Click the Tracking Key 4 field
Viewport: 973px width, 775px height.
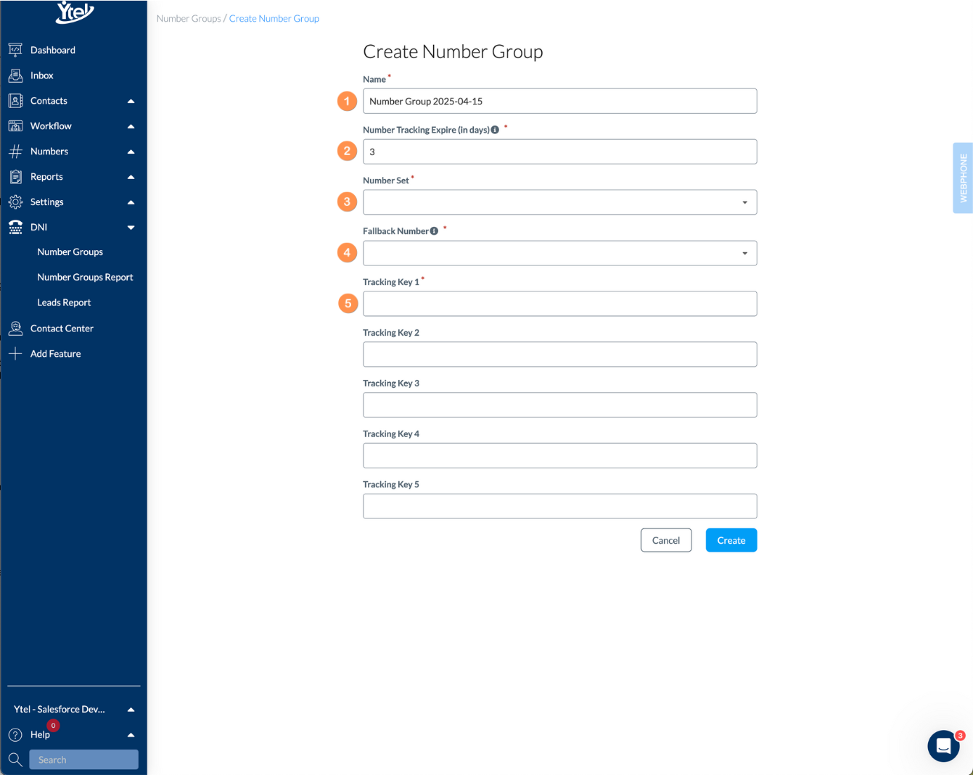click(559, 455)
